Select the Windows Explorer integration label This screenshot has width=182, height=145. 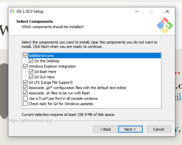(52, 66)
